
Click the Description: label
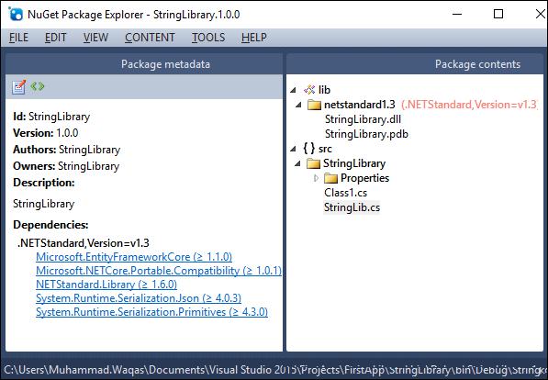click(44, 183)
